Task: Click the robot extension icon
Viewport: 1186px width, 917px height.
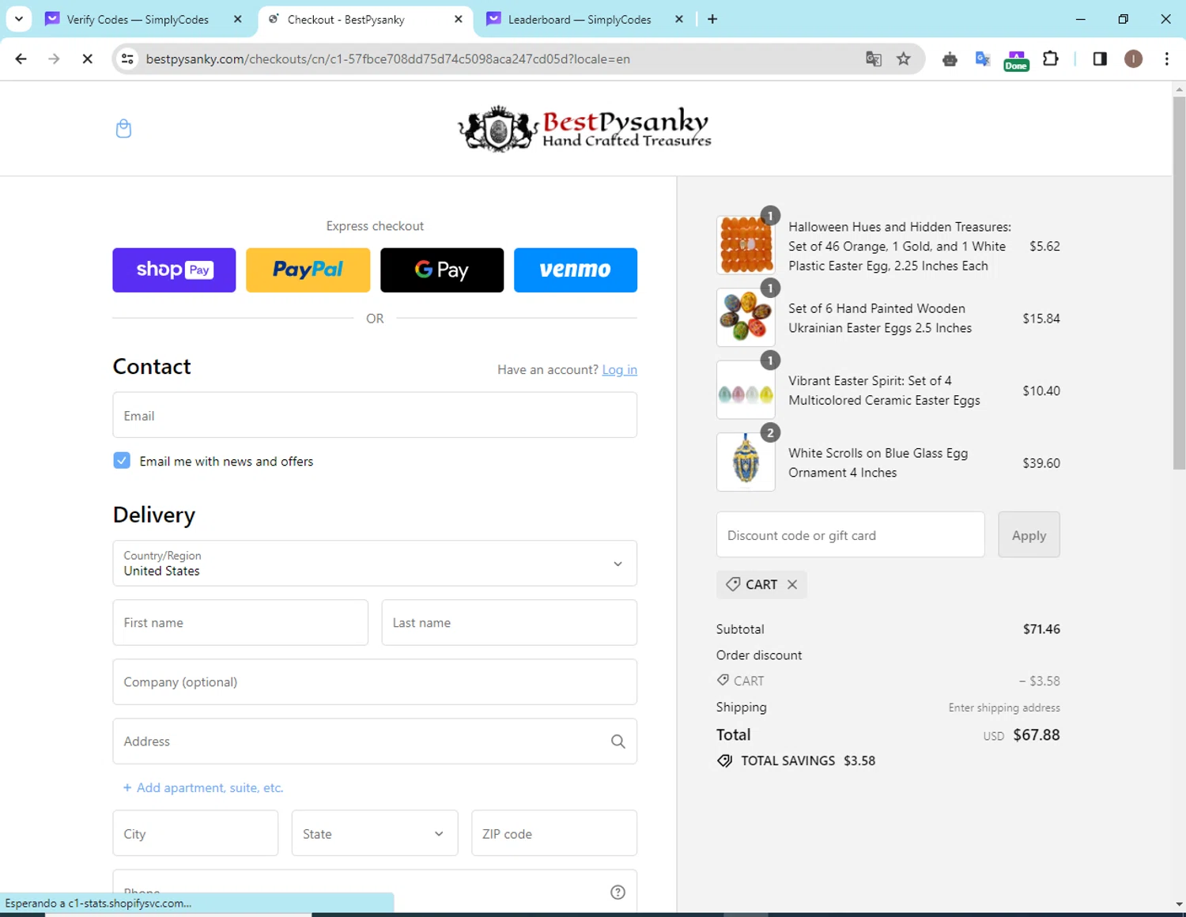Action: click(x=950, y=58)
